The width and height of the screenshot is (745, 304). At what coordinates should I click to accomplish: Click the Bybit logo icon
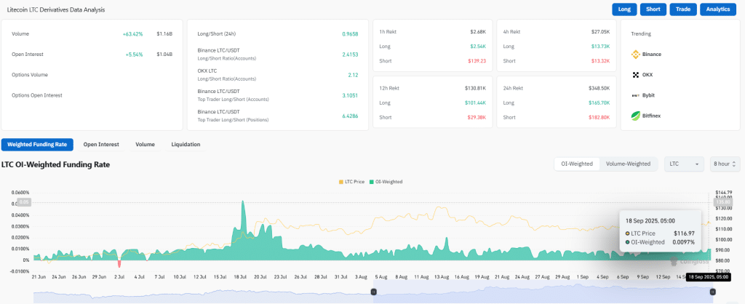[635, 95]
